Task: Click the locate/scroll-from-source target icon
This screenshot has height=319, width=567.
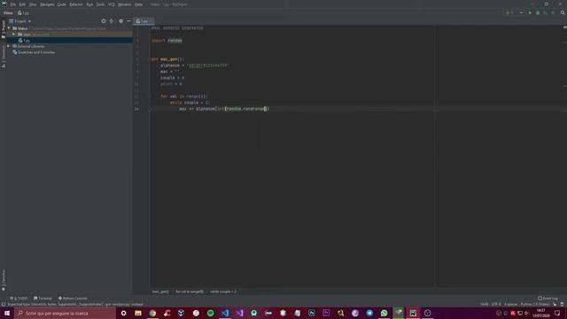Action: [104, 21]
